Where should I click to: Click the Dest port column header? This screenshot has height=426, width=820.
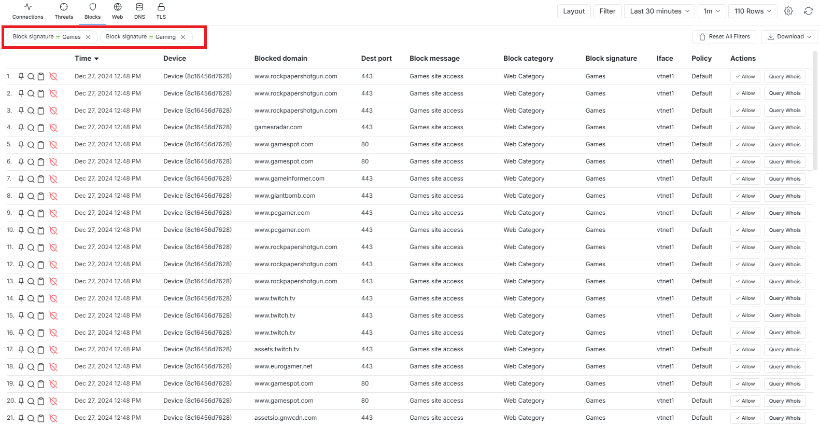point(376,59)
